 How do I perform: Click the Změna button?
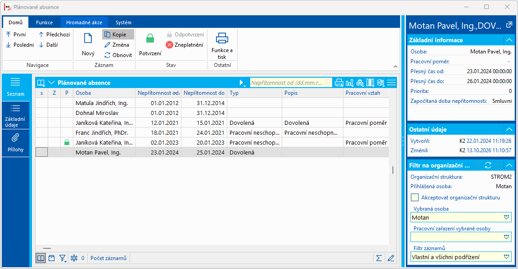[x=117, y=45]
